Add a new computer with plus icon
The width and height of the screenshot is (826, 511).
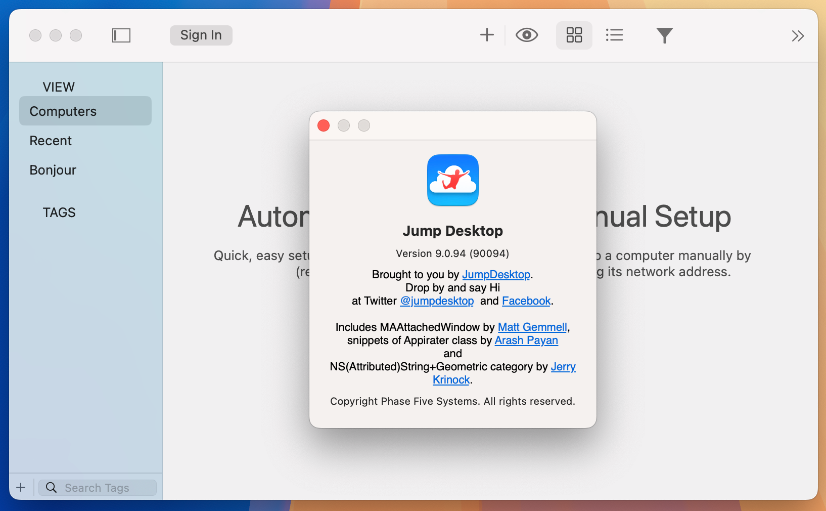[x=487, y=35]
